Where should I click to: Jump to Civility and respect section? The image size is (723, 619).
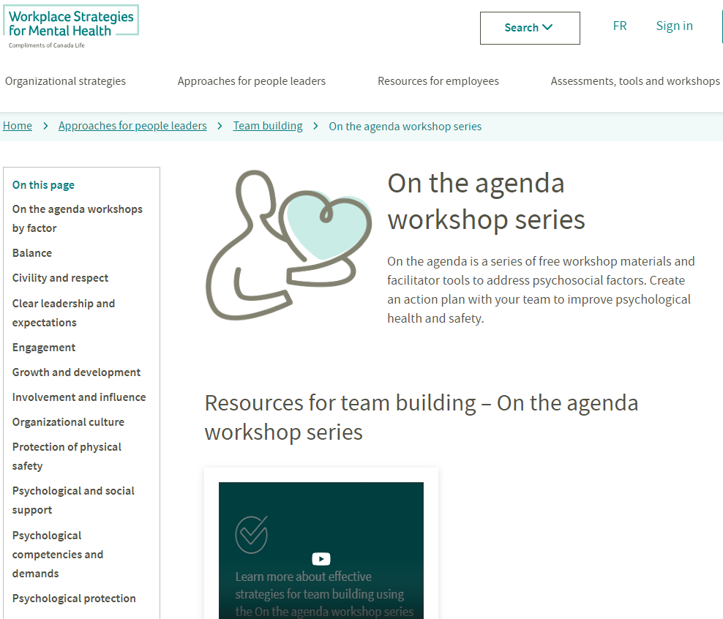[x=60, y=278]
